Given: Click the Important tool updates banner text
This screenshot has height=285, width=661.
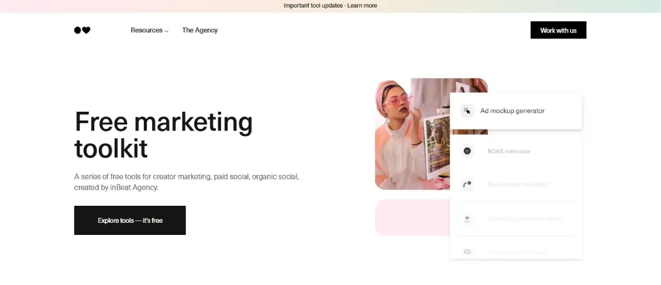Looking at the screenshot, I should point(313,6).
